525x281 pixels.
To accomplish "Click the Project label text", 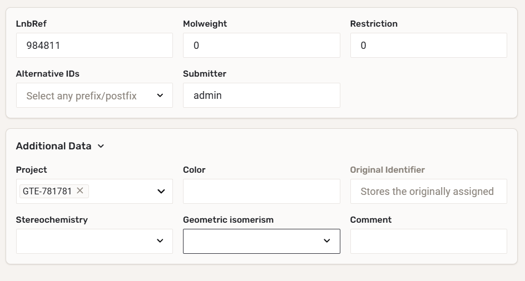I will coord(31,170).
